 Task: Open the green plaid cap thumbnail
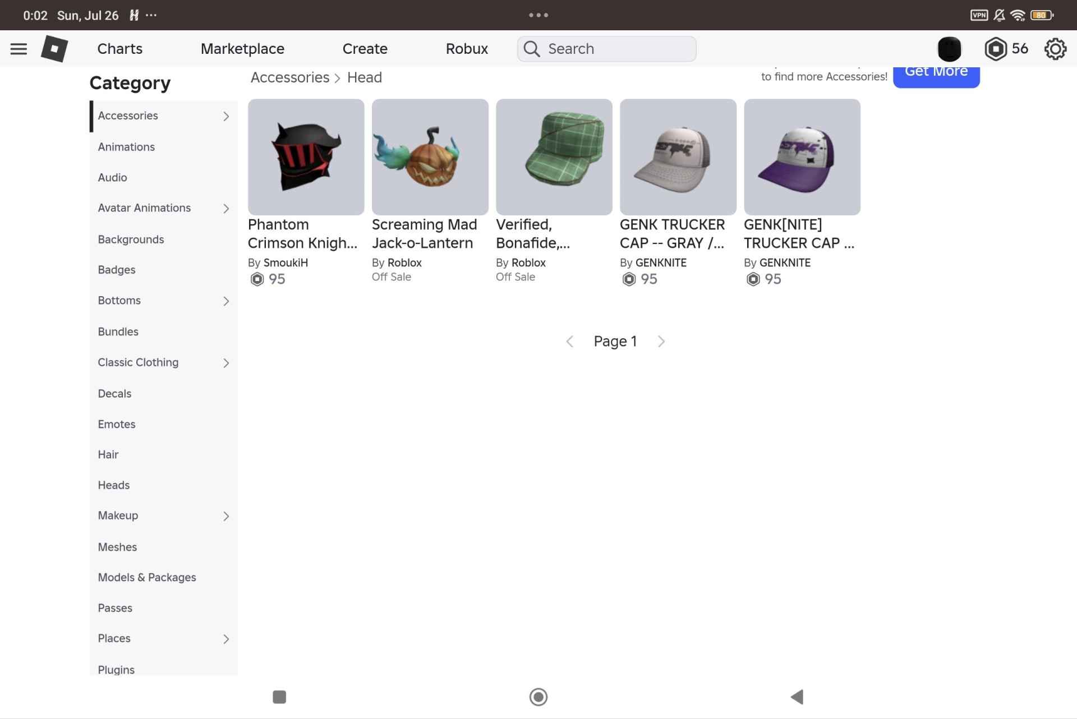point(554,157)
